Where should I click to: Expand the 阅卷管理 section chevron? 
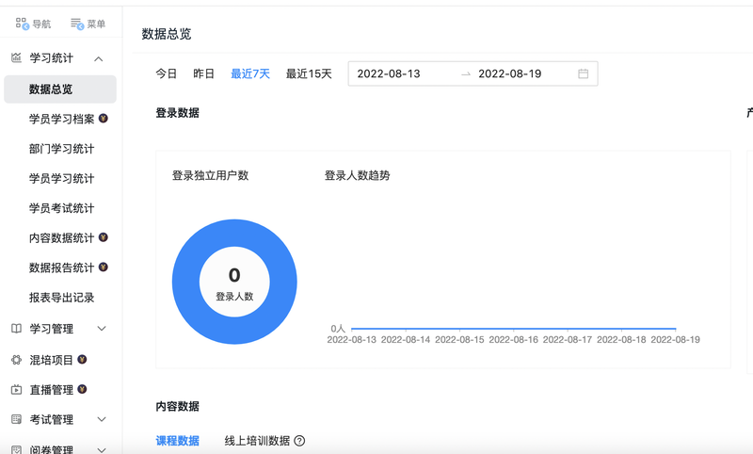pos(102,450)
